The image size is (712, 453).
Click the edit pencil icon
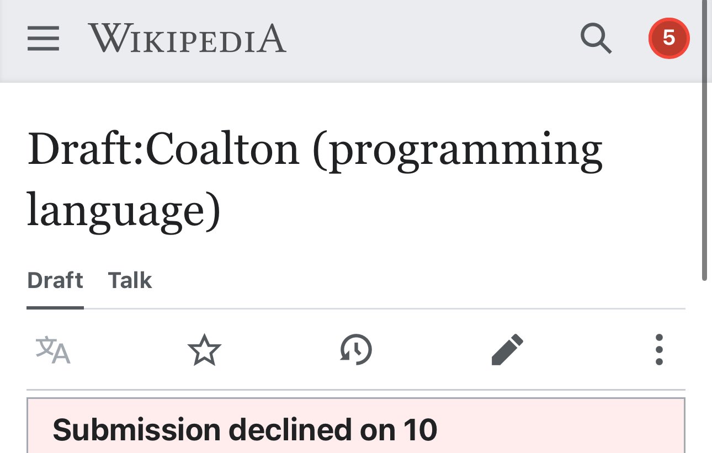tap(507, 350)
